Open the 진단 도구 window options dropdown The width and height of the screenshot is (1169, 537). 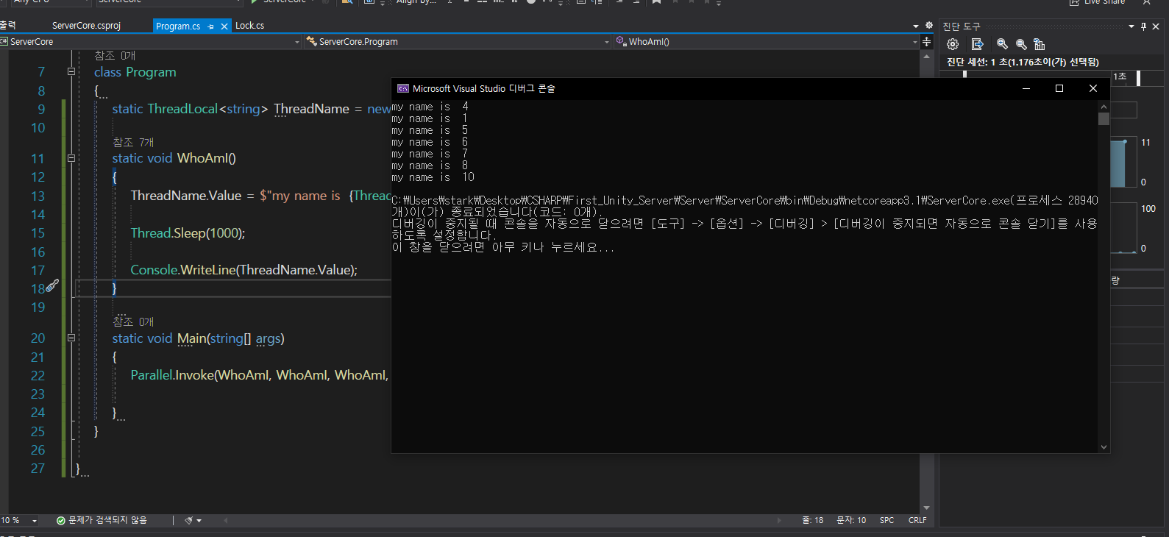[x=1131, y=26]
